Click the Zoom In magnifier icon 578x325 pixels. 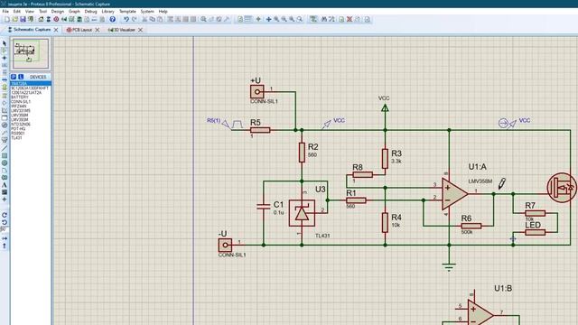276,19
